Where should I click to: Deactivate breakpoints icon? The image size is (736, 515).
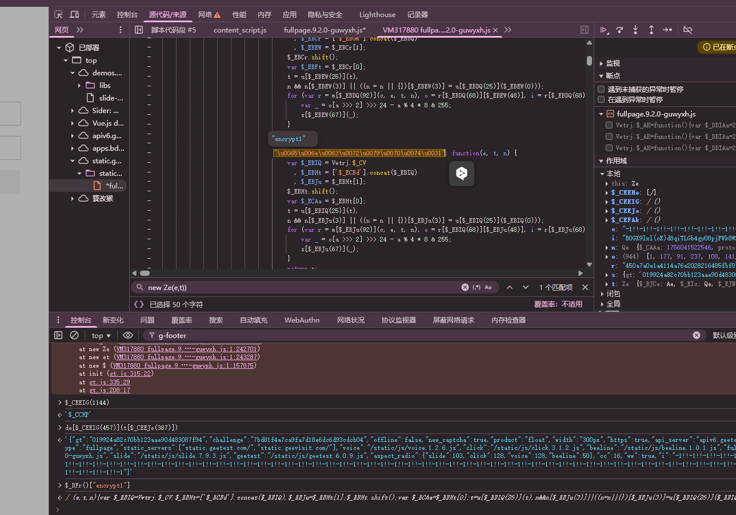click(x=688, y=30)
